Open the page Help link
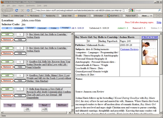This screenshot has height=118, width=163. (x=159, y=22)
